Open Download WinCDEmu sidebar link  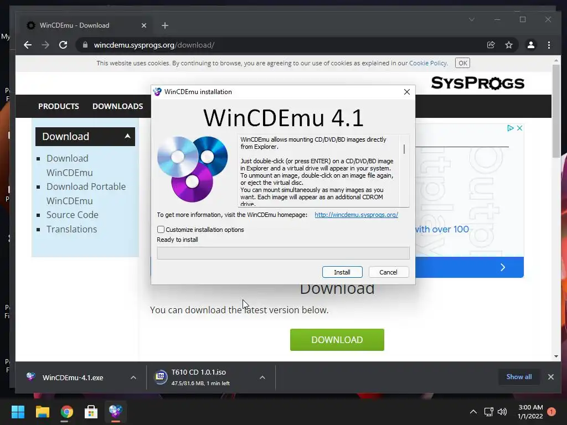tap(69, 165)
